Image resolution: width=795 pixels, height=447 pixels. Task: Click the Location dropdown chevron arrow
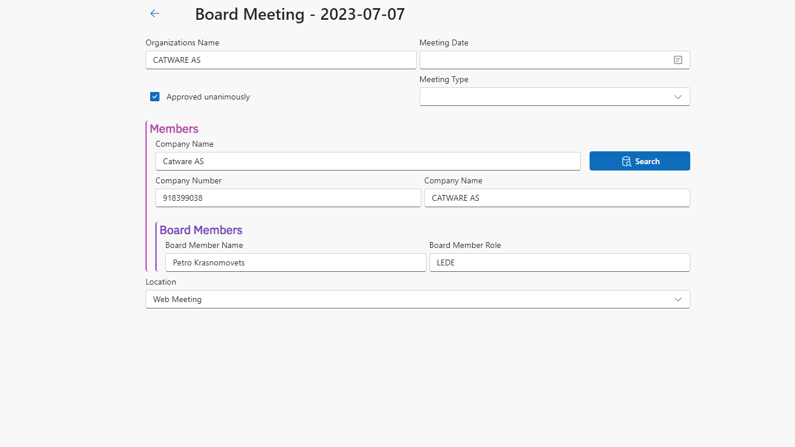click(677, 299)
